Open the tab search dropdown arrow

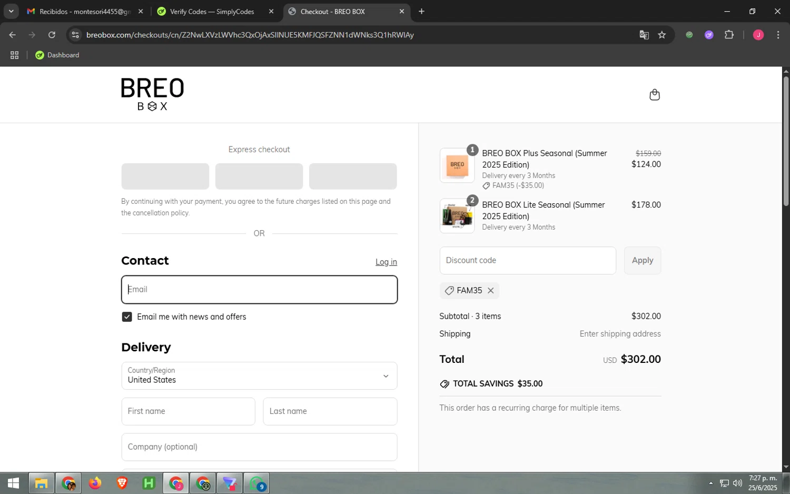click(11, 11)
